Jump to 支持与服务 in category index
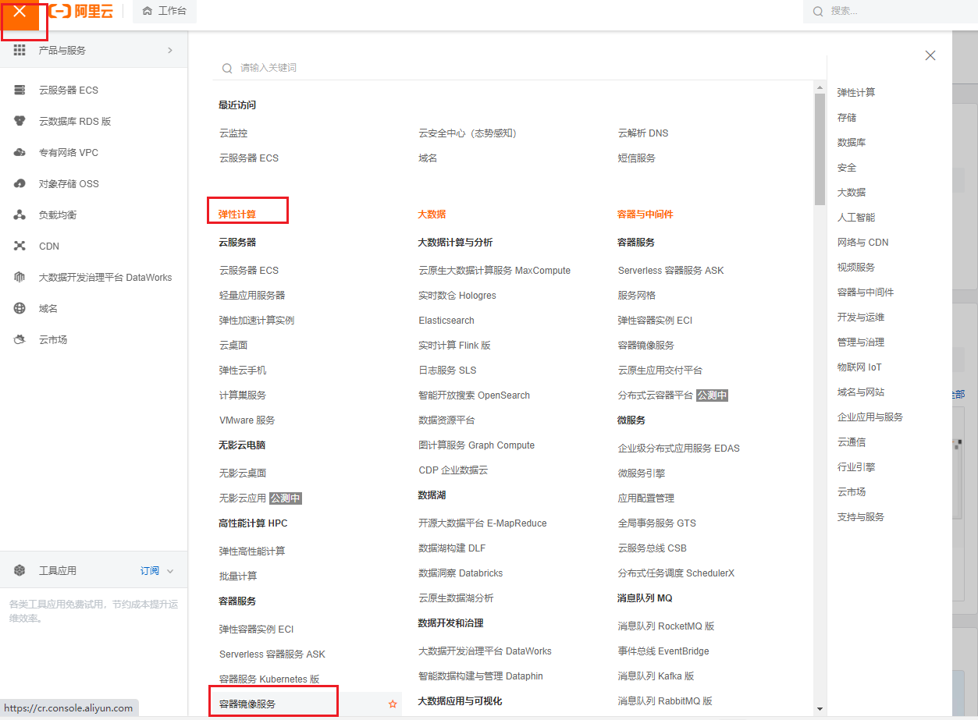This screenshot has width=978, height=720. point(861,516)
